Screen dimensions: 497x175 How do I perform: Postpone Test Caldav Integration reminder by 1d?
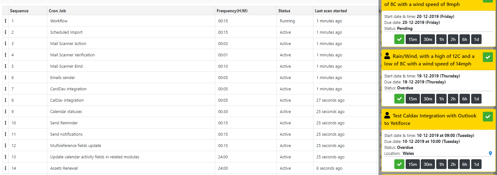coord(476,164)
